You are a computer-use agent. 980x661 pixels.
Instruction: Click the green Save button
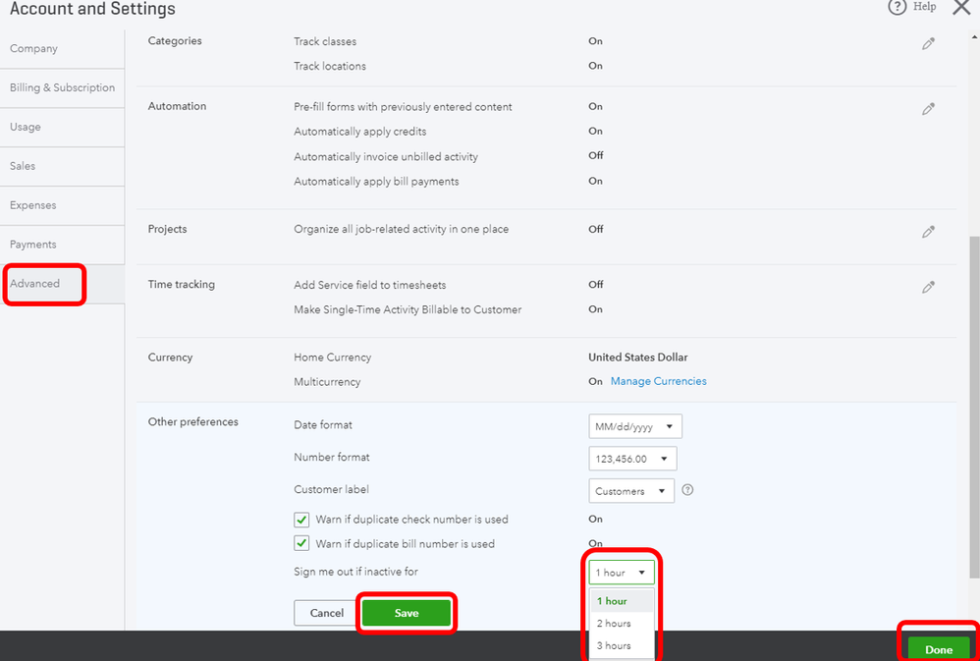click(x=407, y=613)
